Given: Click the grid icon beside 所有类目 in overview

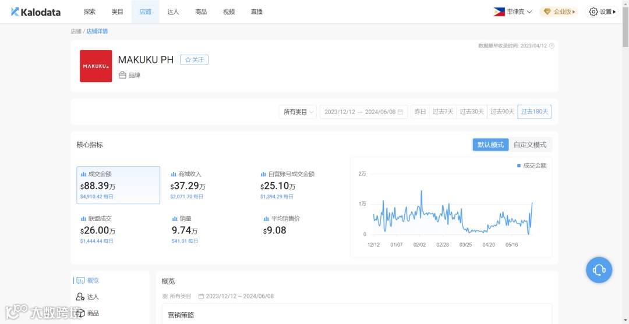Looking at the screenshot, I should [164, 296].
